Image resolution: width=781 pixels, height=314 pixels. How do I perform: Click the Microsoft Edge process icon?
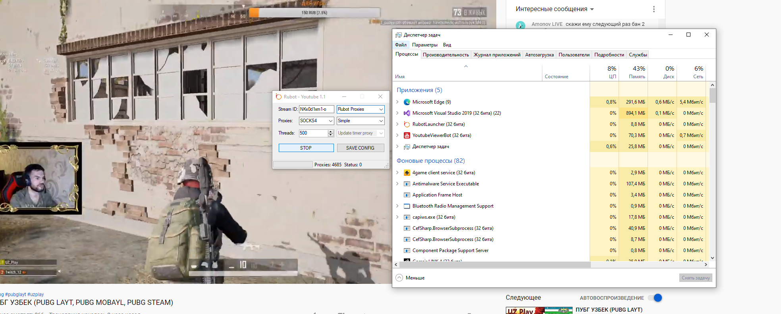coord(407,102)
